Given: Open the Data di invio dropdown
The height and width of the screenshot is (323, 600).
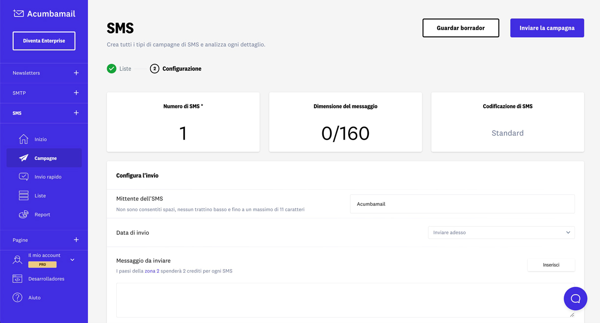Looking at the screenshot, I should [x=501, y=232].
